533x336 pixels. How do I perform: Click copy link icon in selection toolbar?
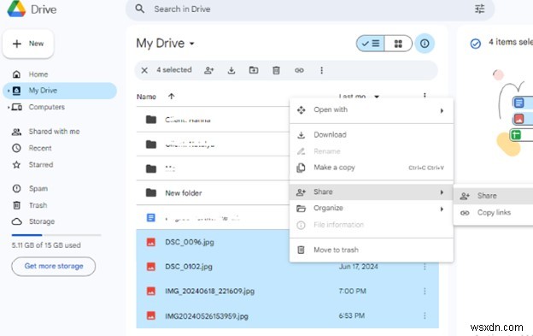pos(299,70)
